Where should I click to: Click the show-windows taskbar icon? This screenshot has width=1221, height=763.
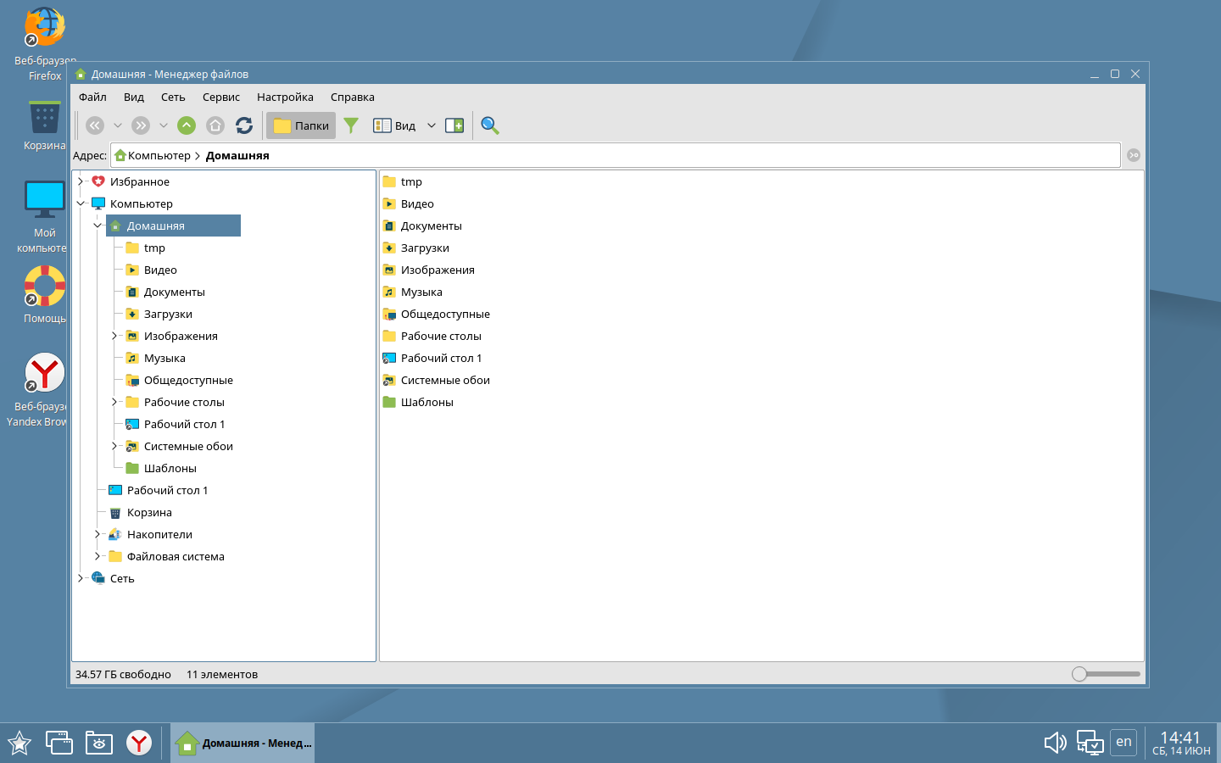point(59,744)
